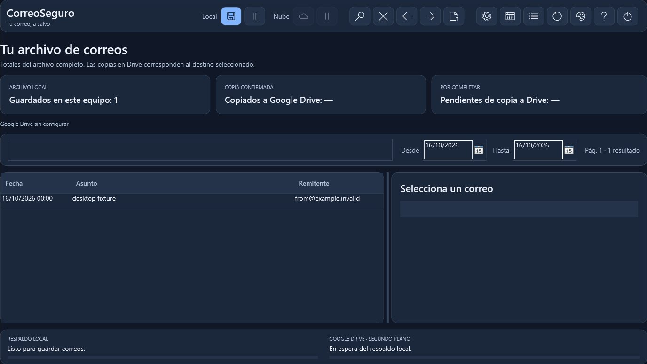Select the 'from@example.invalid' sender cell

tap(327, 198)
